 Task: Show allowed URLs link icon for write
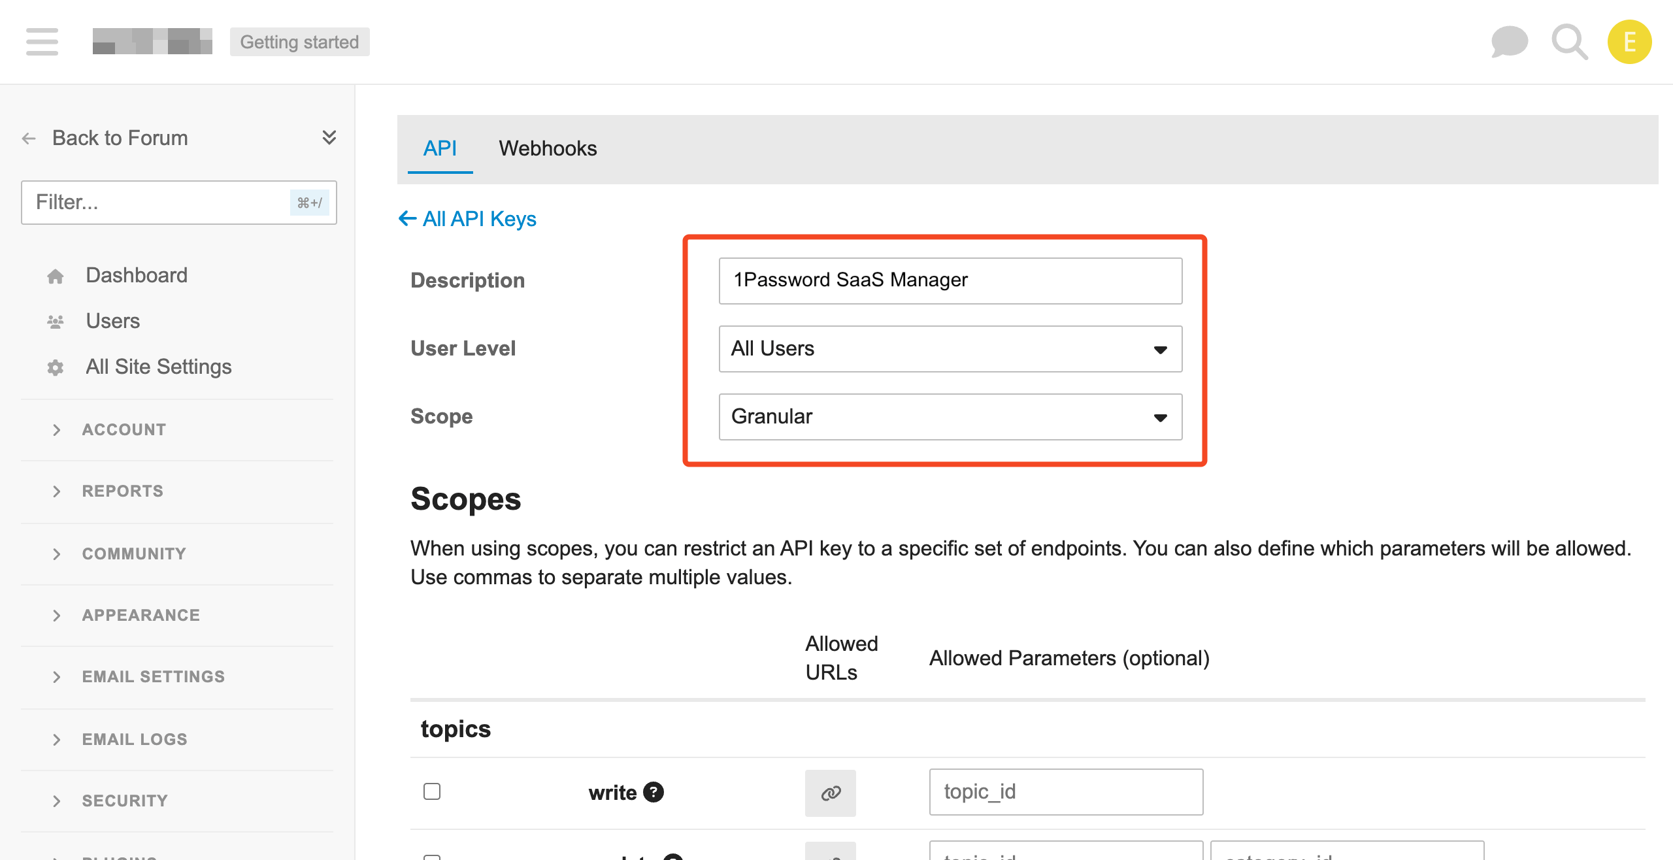click(x=831, y=793)
